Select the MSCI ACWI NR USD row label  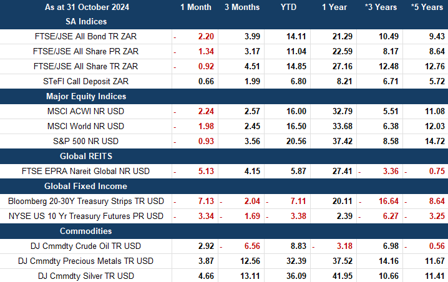click(86, 111)
